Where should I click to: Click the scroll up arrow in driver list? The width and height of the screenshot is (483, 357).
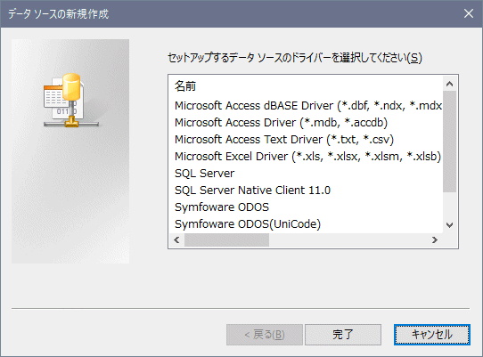coord(449,84)
